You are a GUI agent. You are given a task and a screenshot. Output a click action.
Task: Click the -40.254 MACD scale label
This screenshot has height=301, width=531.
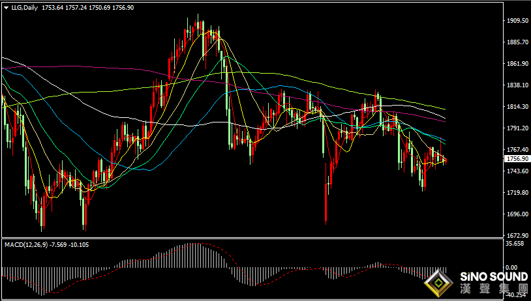516,294
